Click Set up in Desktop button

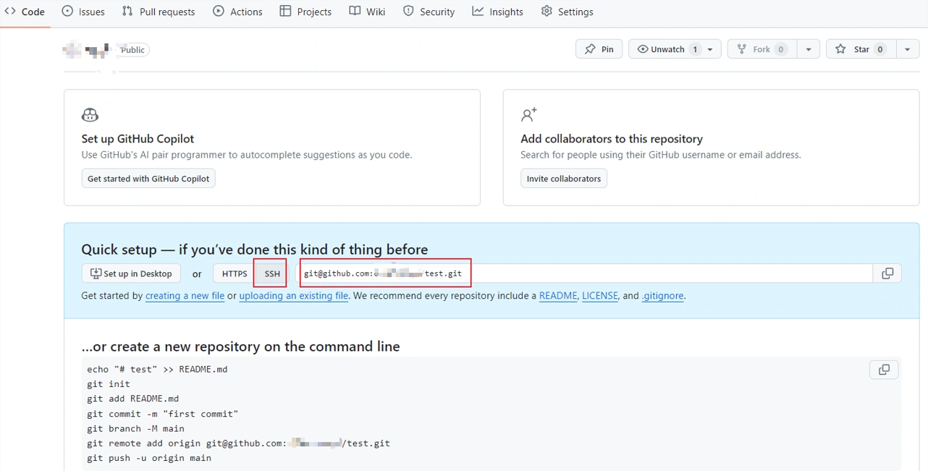(131, 273)
